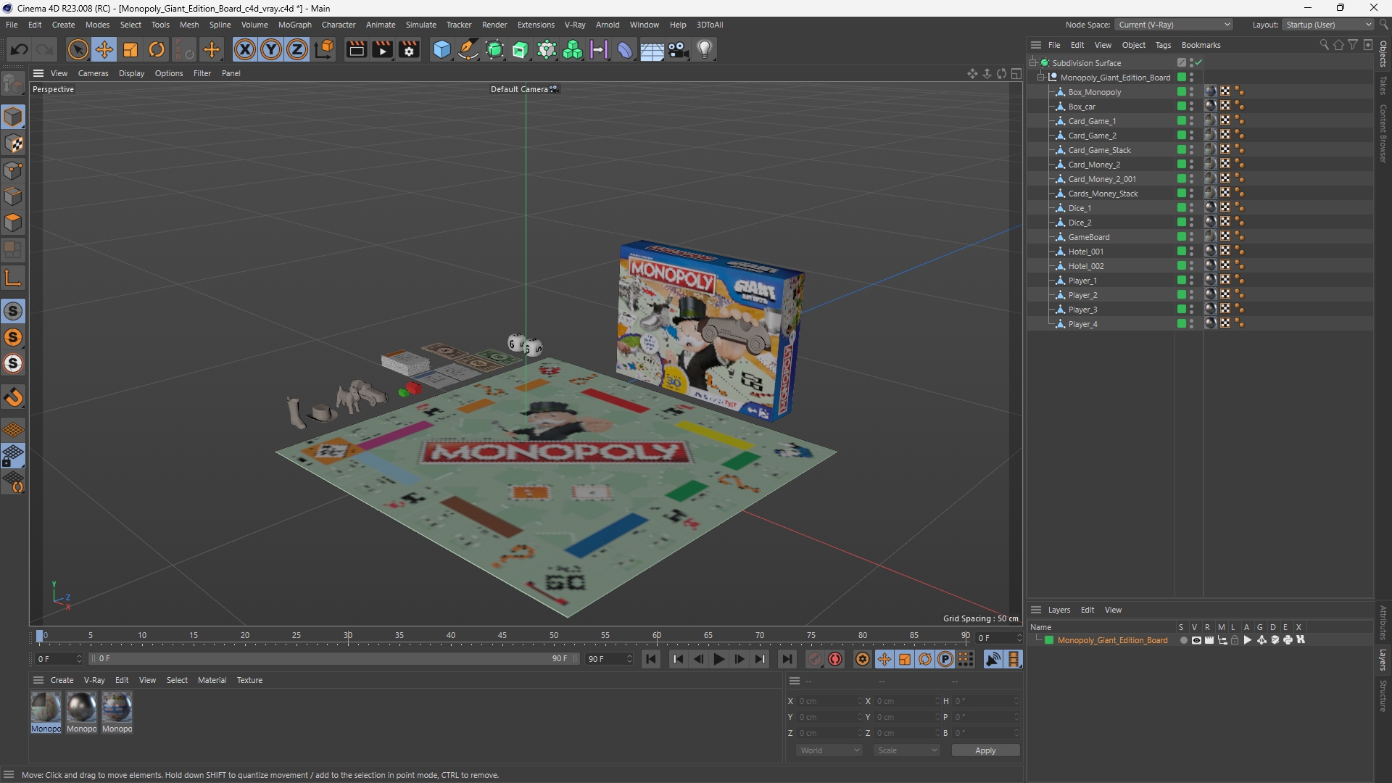1392x783 pixels.
Task: Toggle Subdivision Surface enable checkmark
Action: pyautogui.click(x=1199, y=62)
